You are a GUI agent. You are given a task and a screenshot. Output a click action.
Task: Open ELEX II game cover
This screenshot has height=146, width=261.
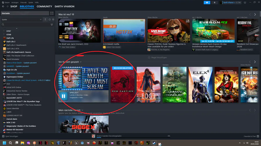[200, 85]
